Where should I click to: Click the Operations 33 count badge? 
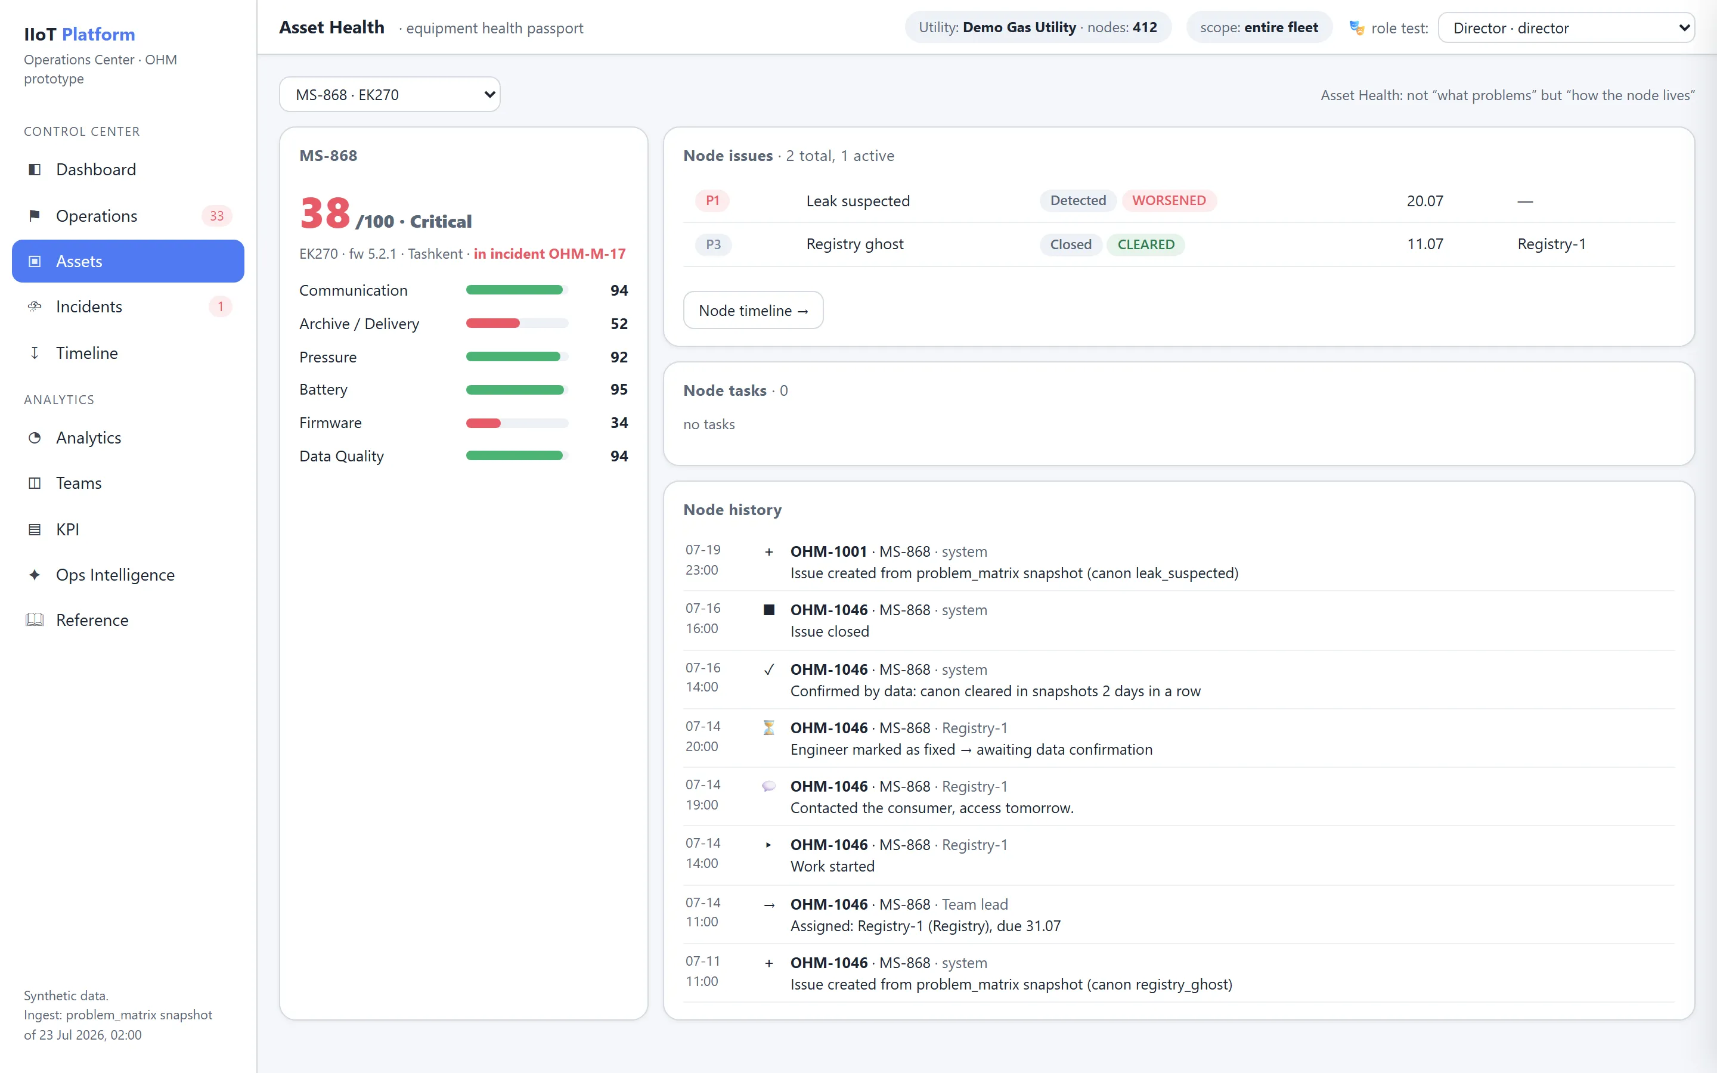point(216,216)
